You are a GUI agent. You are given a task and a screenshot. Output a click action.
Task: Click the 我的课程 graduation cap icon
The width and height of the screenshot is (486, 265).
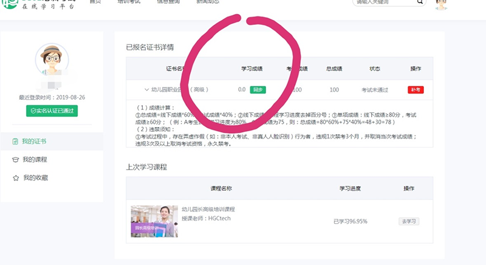coord(15,160)
